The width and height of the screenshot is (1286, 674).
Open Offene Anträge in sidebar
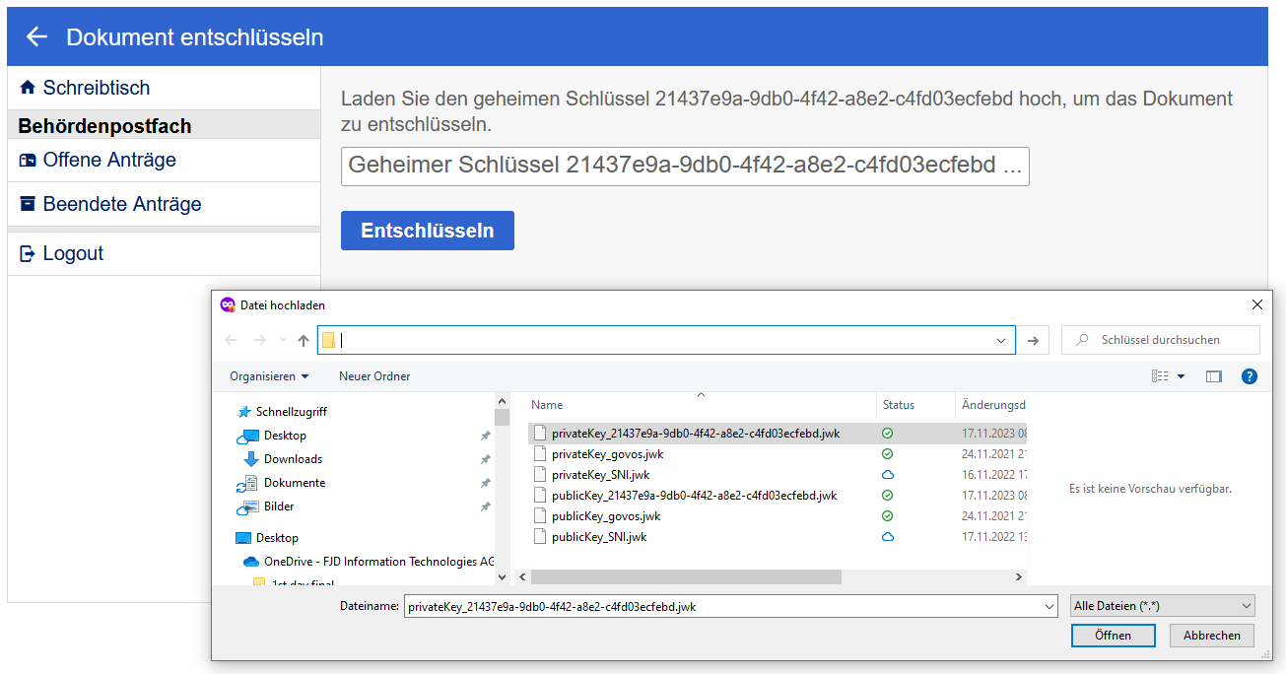coord(108,160)
